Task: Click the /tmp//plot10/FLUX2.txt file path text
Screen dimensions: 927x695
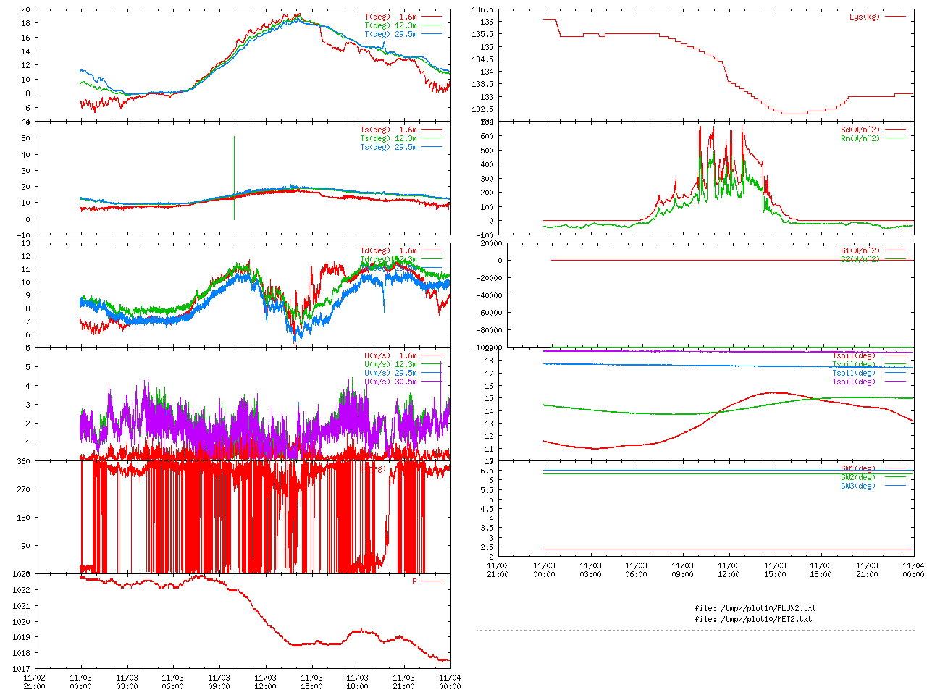Action: (755, 608)
